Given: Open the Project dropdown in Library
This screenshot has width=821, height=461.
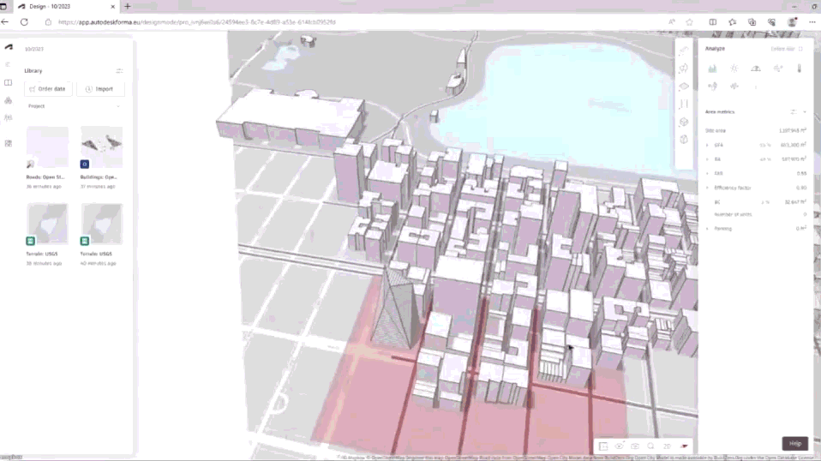Looking at the screenshot, I should (118, 106).
